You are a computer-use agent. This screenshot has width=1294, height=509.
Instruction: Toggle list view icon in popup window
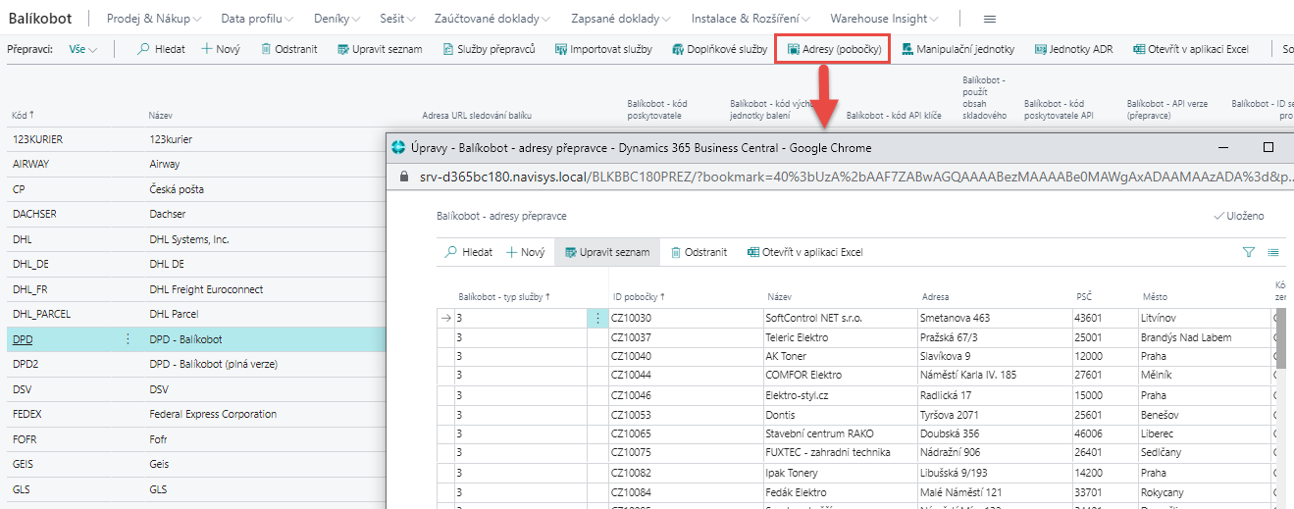(x=1273, y=252)
